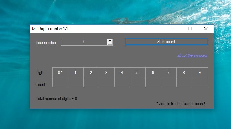Increase the number with the up arrow
This screenshot has height=129, width=231.
point(110,41)
